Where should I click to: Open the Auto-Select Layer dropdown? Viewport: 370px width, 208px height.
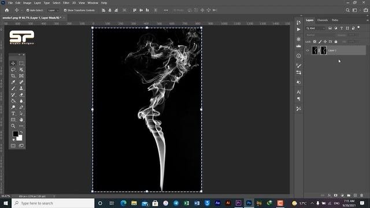coord(53,10)
